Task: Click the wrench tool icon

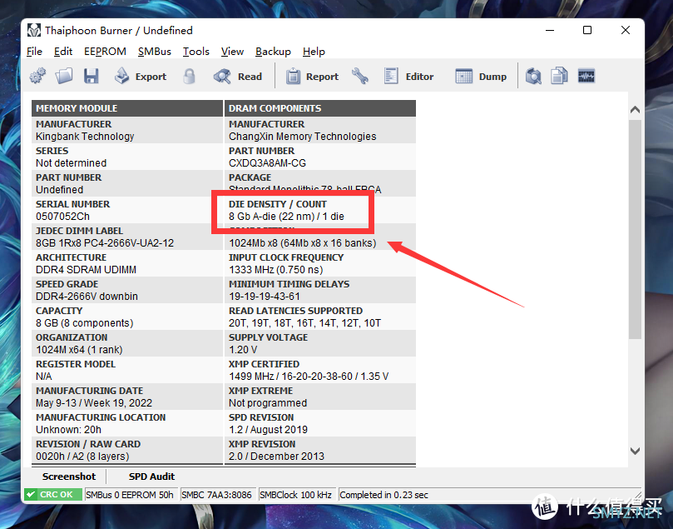Action: coord(359,77)
